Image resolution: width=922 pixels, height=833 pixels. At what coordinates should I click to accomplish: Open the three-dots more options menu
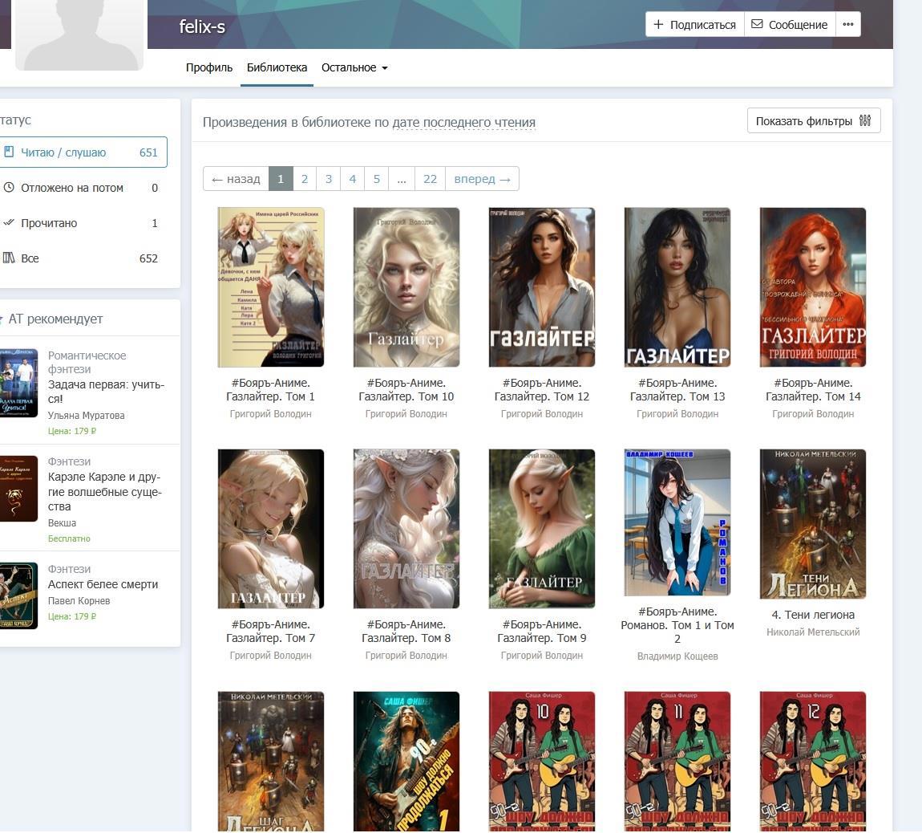847,24
